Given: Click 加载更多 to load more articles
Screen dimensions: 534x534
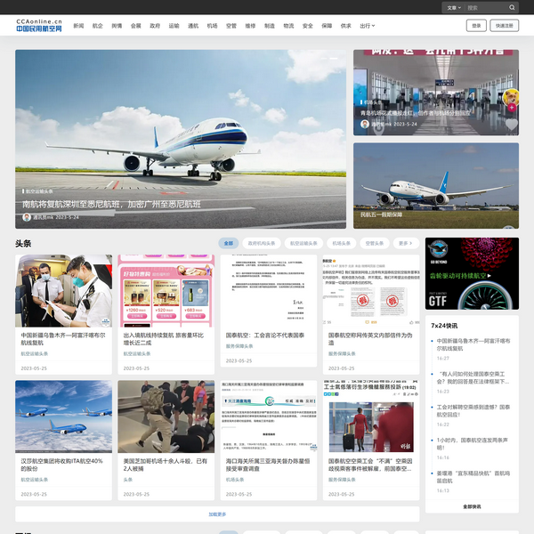Looking at the screenshot, I should click(217, 514).
